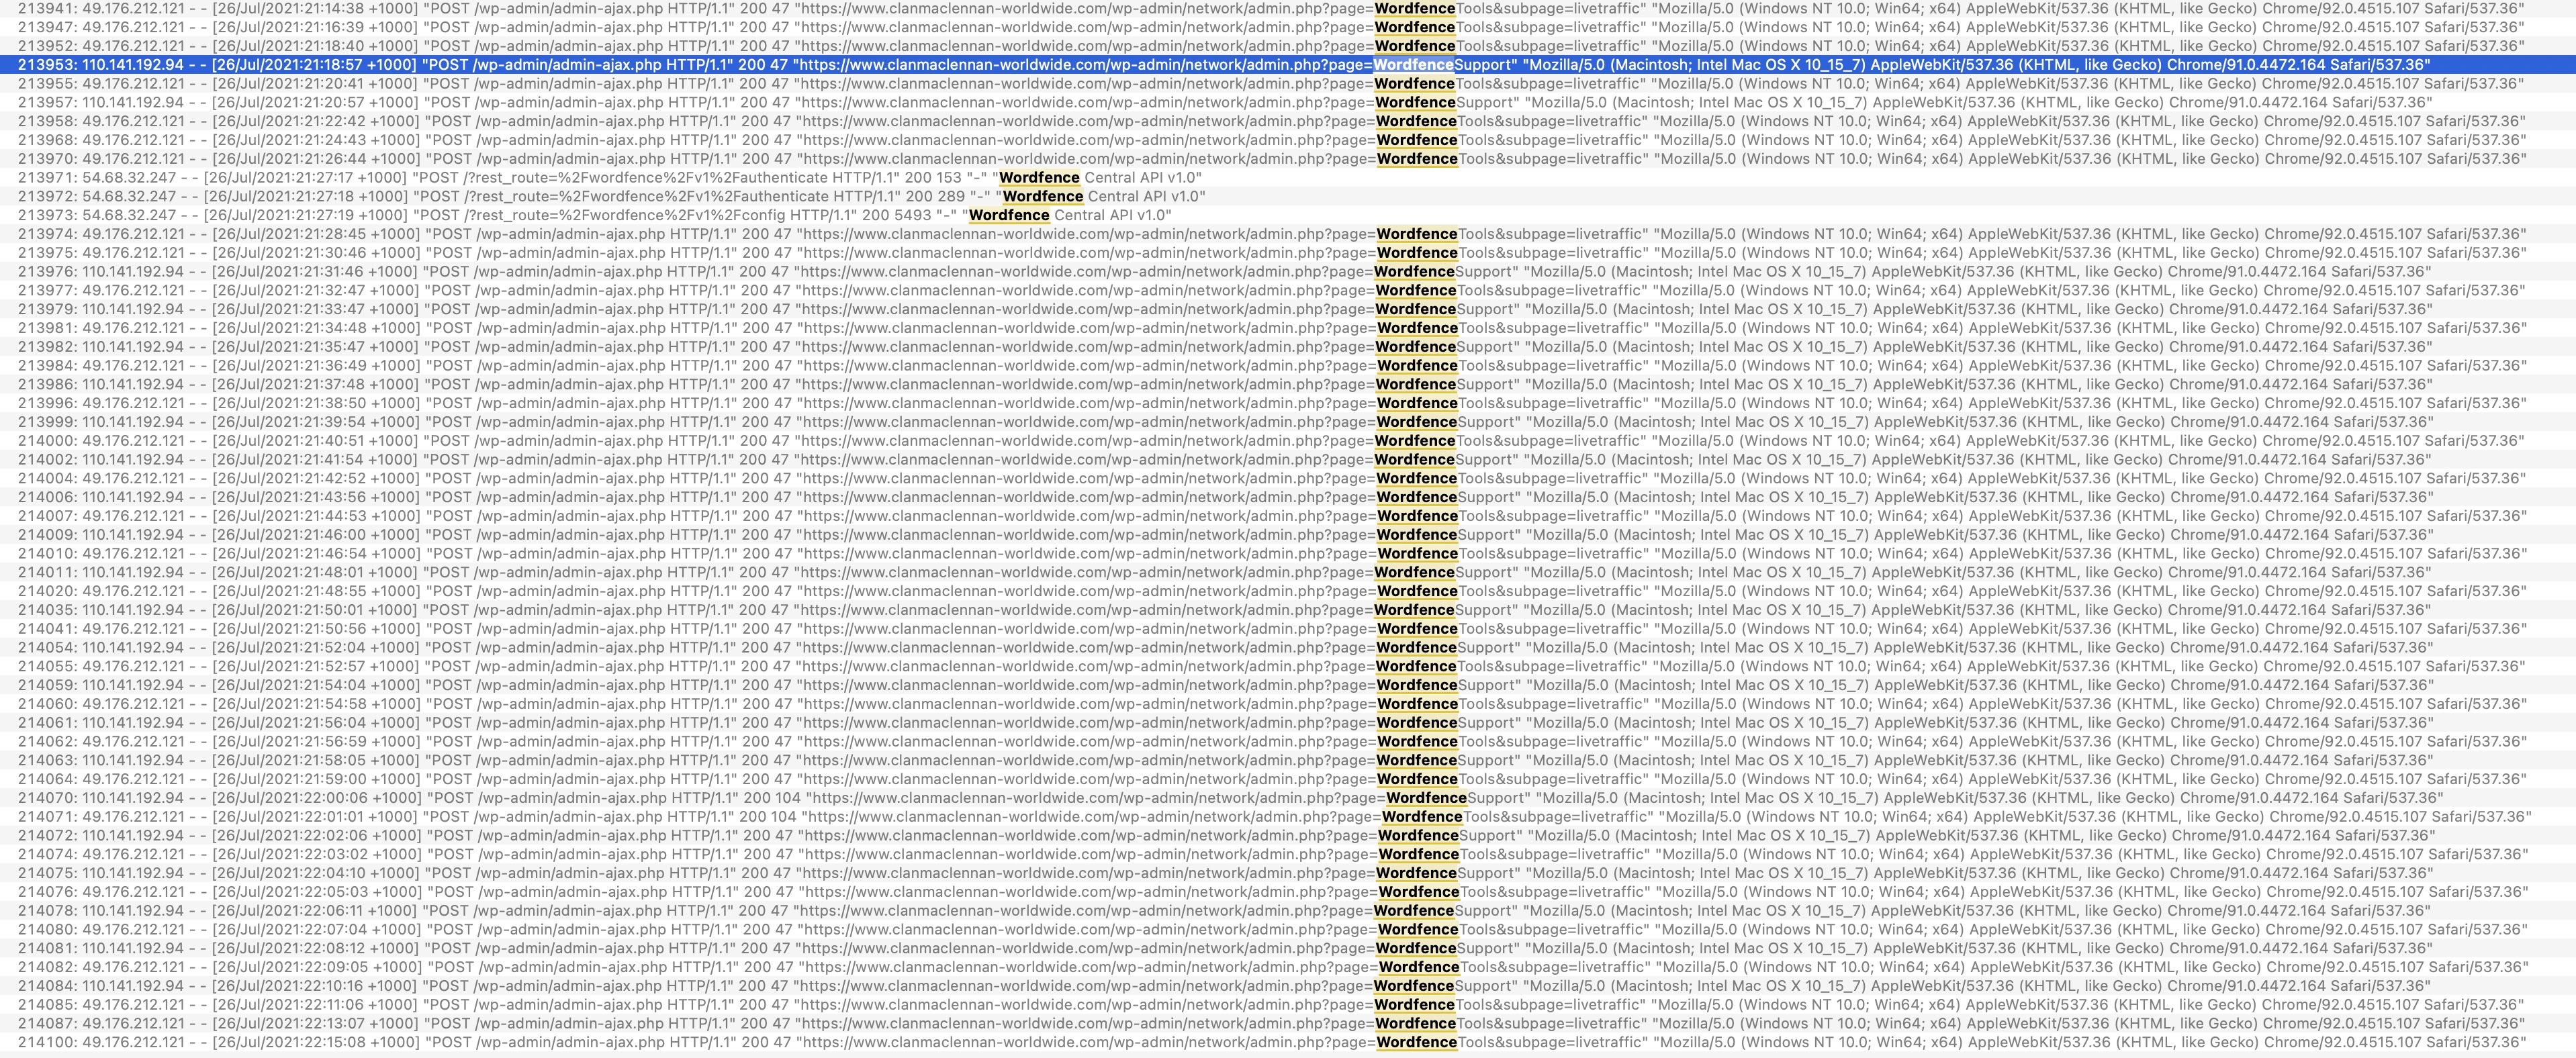2576x1058 pixels.
Task: Select line 214062 timestamped 21:56:59
Action: (x=1288, y=741)
